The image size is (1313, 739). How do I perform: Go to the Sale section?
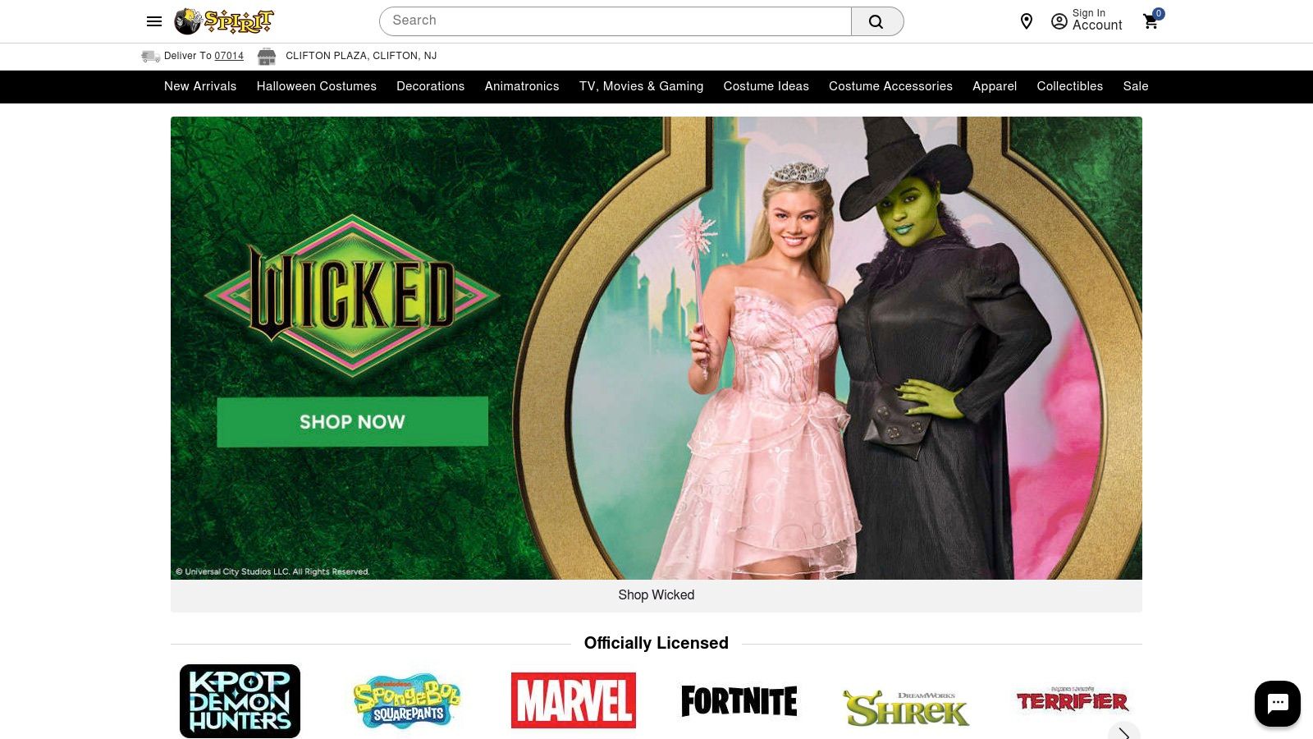pyautogui.click(x=1135, y=86)
